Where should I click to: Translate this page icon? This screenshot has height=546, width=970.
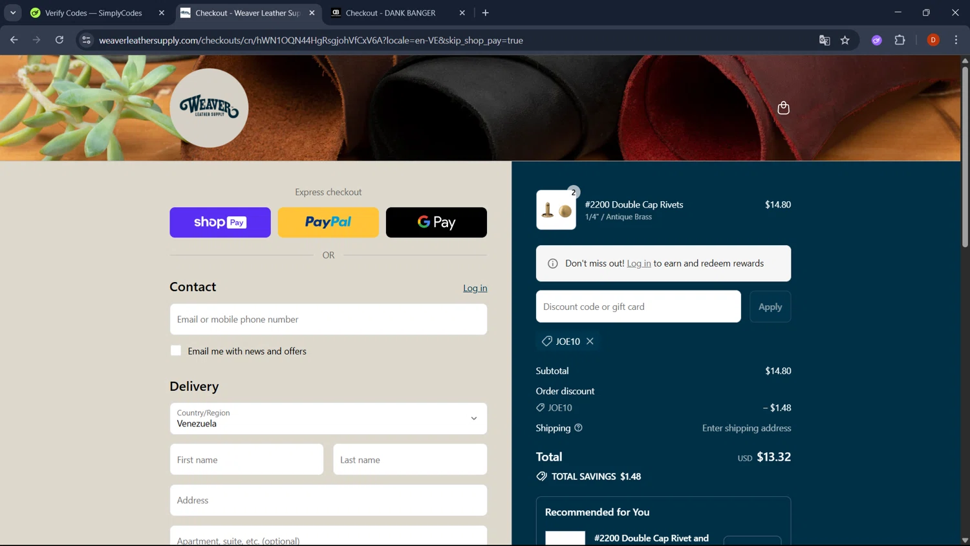(824, 40)
